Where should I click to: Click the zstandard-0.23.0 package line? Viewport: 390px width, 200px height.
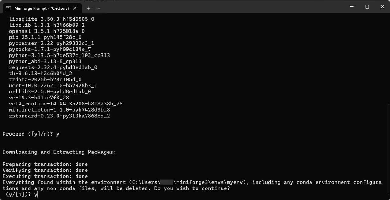[x=59, y=116]
